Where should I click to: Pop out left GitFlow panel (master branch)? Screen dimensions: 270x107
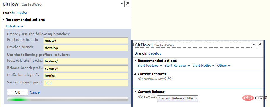[x=128, y=3]
